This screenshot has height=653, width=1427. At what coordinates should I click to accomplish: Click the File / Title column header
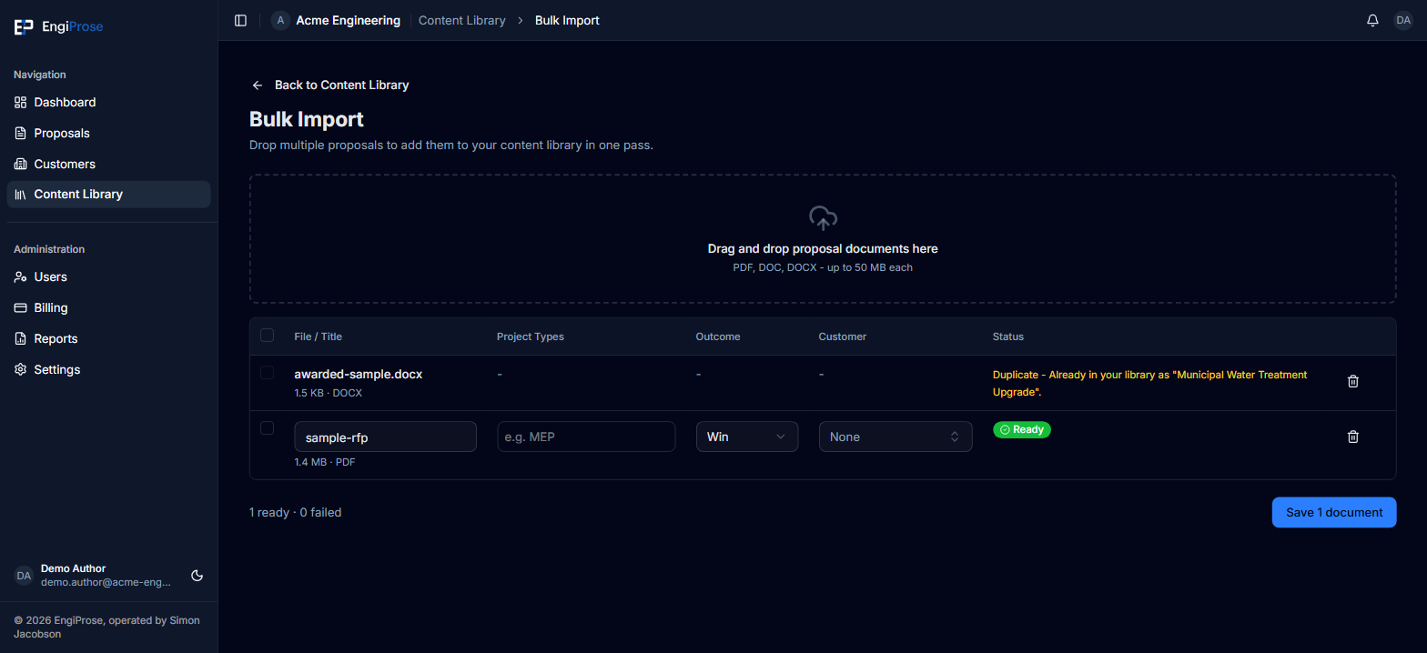coord(319,337)
